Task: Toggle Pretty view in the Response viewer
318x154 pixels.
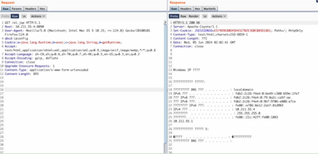Action: pos(174,16)
